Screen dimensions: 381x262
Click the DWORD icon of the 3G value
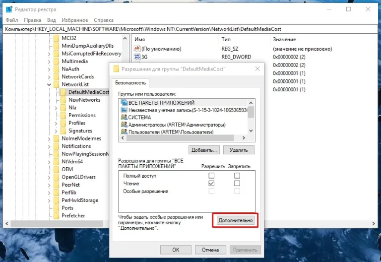[x=137, y=57]
